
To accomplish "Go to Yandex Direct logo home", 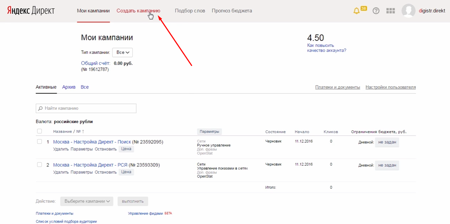I will 31,11.
